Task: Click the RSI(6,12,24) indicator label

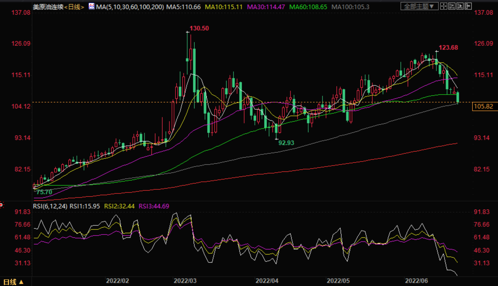Action: coord(50,206)
